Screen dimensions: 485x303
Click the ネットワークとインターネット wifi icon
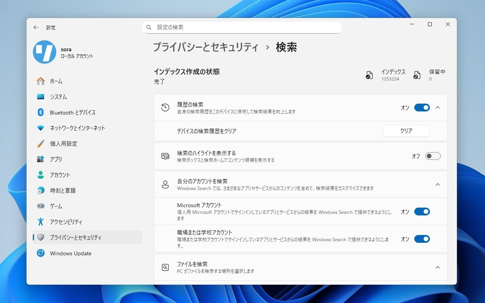point(41,128)
